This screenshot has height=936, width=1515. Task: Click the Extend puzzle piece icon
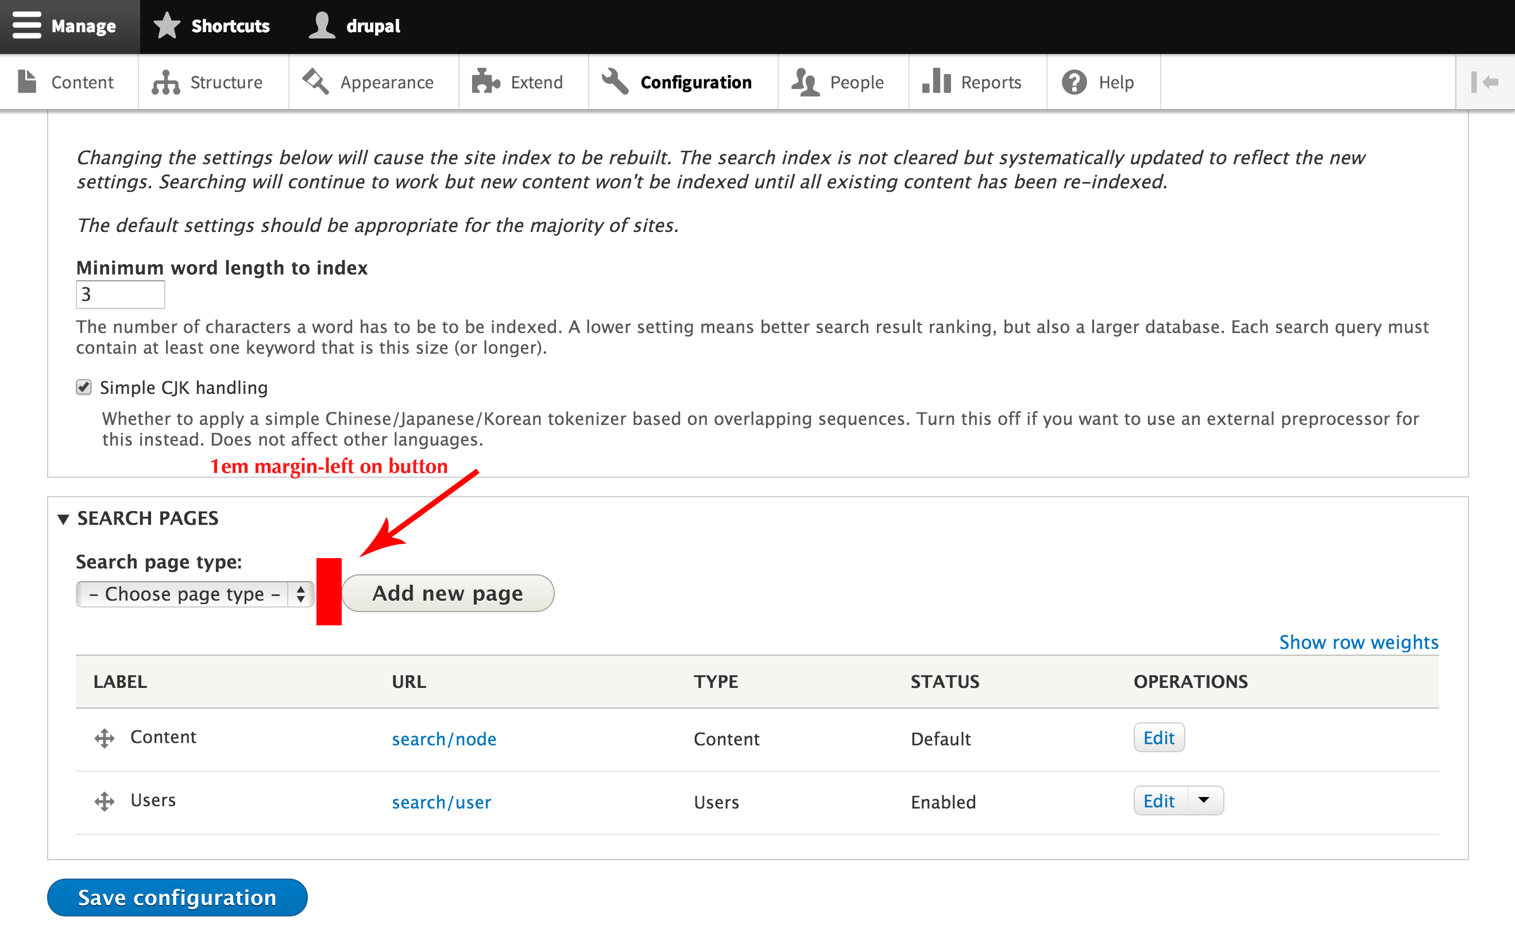pyautogui.click(x=485, y=82)
